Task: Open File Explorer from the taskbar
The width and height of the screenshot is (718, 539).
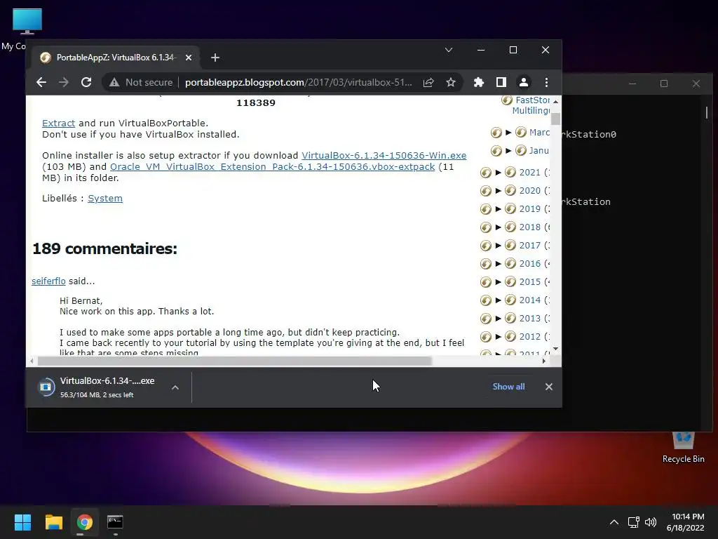Action: 53,522
